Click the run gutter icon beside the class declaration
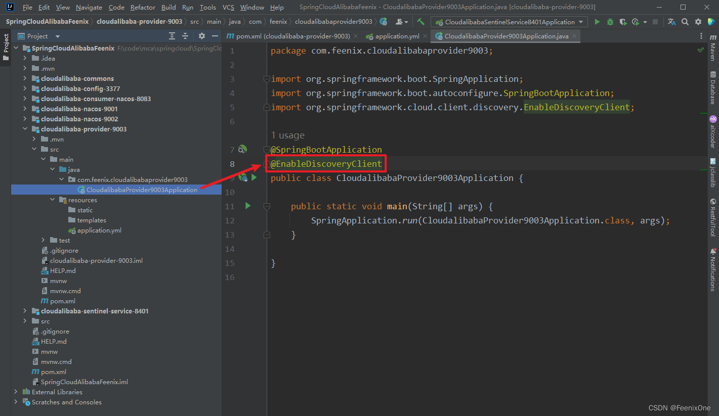The height and width of the screenshot is (416, 719). [x=254, y=177]
